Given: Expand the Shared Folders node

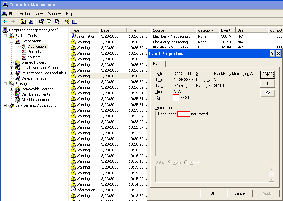Looking at the screenshot, I should [x=12, y=62].
